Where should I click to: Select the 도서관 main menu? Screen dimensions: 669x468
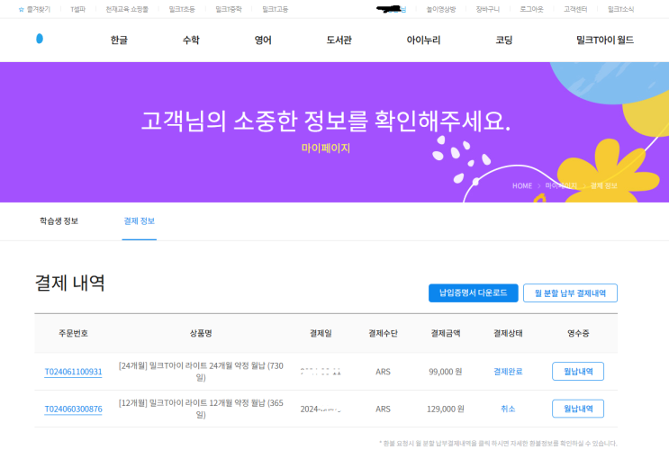(339, 40)
